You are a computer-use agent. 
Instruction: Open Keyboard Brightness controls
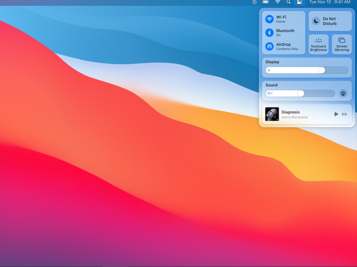(318, 44)
